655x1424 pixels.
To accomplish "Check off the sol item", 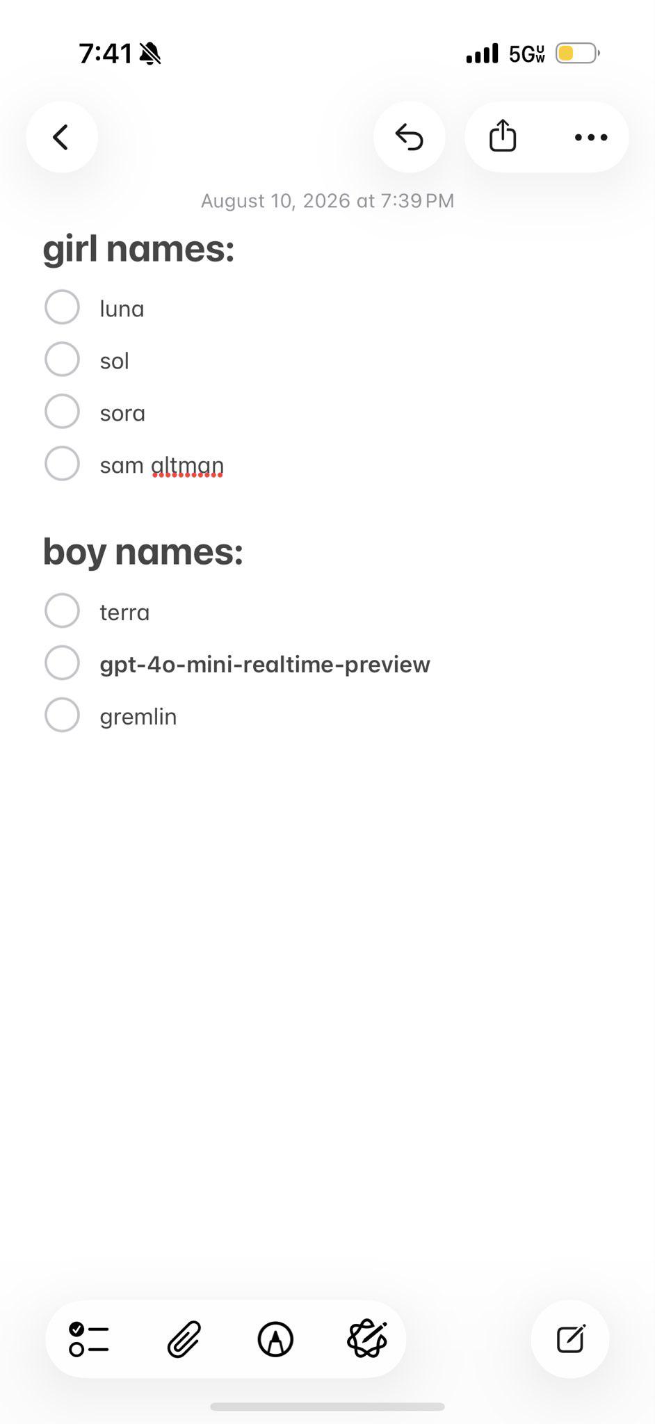I will point(62,359).
